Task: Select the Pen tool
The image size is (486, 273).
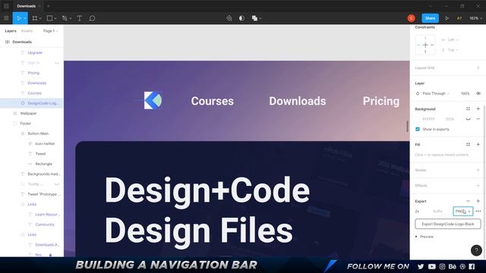Action: [65, 18]
